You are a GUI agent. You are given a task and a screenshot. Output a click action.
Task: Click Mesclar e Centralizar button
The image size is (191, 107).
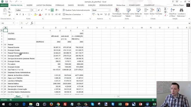72,14
